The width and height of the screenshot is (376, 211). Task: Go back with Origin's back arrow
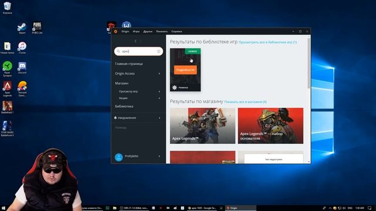tap(135, 41)
